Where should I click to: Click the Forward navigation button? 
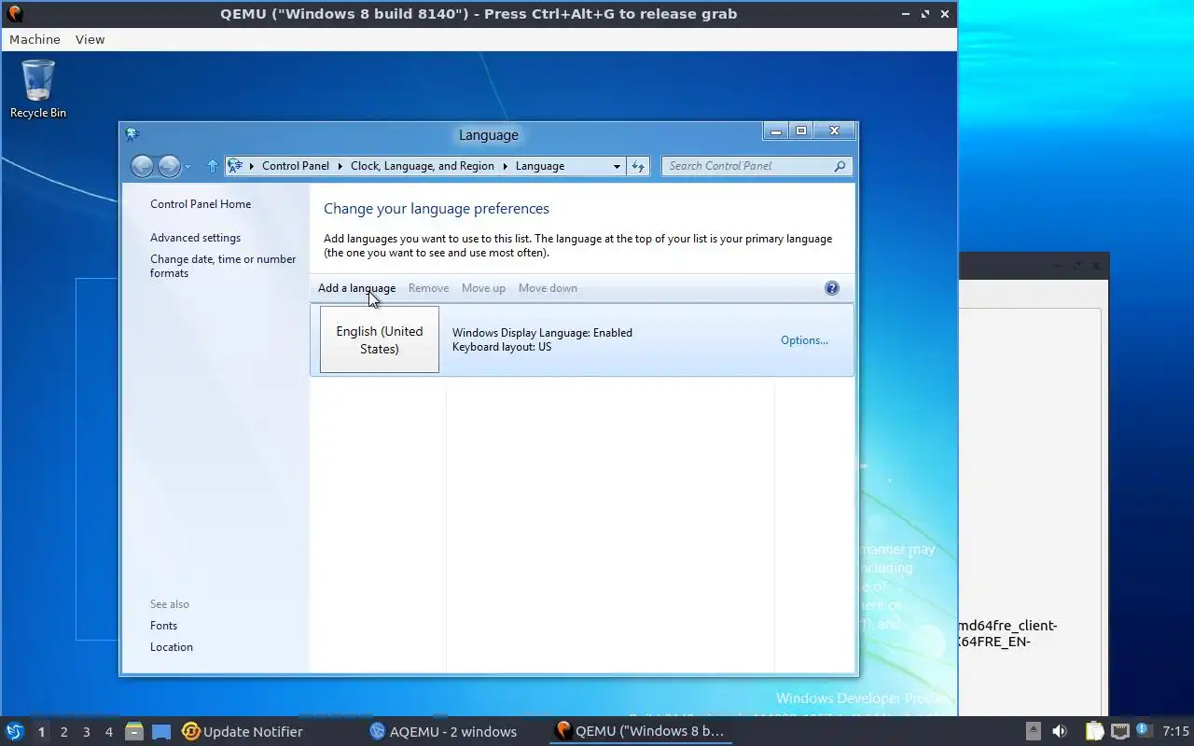coord(169,166)
